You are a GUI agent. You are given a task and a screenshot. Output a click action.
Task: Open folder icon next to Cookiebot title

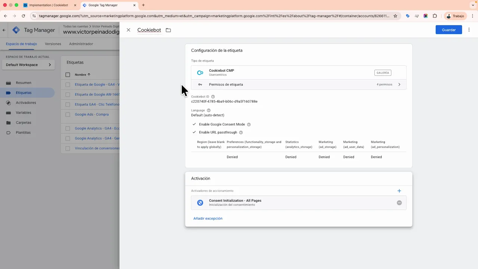pyautogui.click(x=168, y=30)
